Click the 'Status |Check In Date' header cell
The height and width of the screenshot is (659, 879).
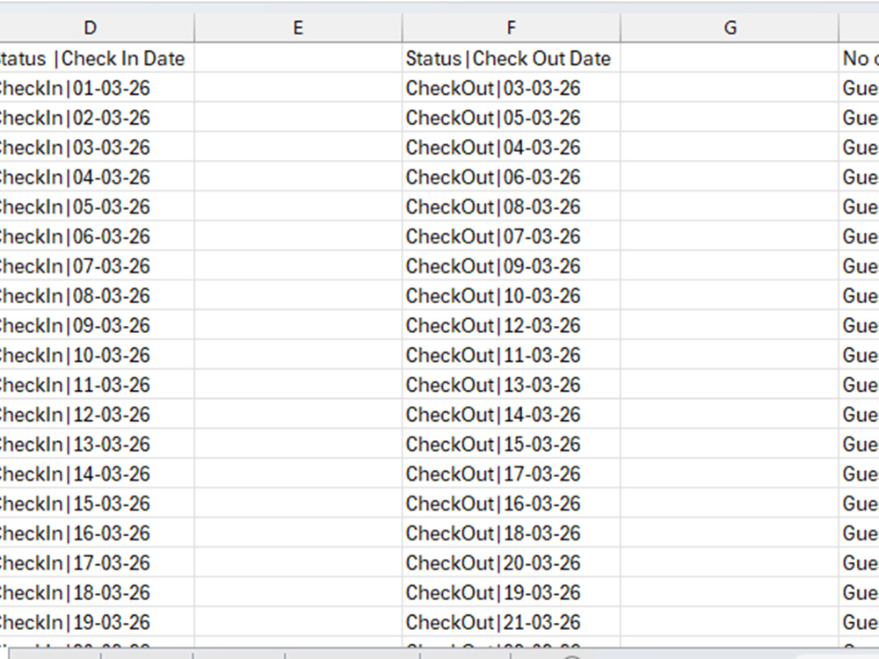point(97,58)
